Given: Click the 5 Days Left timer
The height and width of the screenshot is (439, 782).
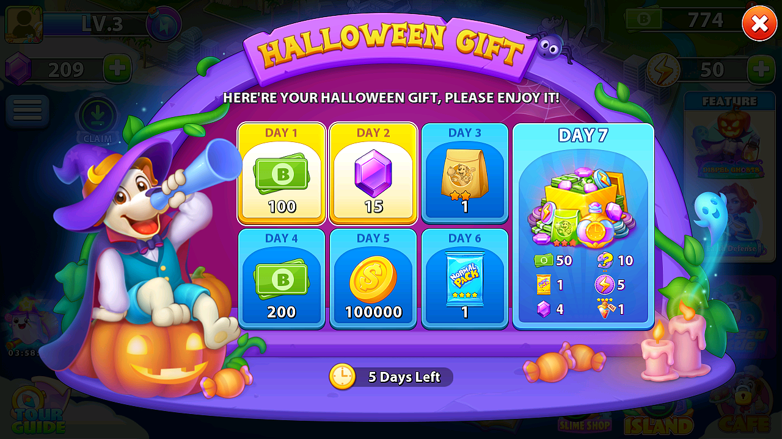Looking at the screenshot, I should (391, 377).
